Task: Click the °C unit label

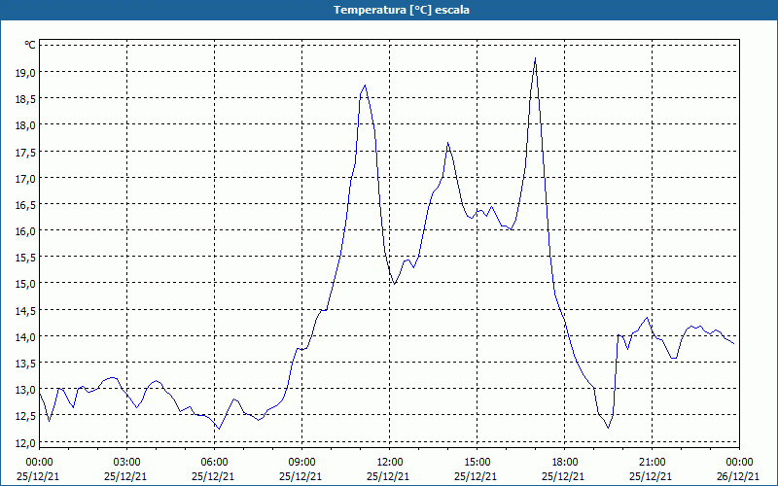Action: (30, 45)
